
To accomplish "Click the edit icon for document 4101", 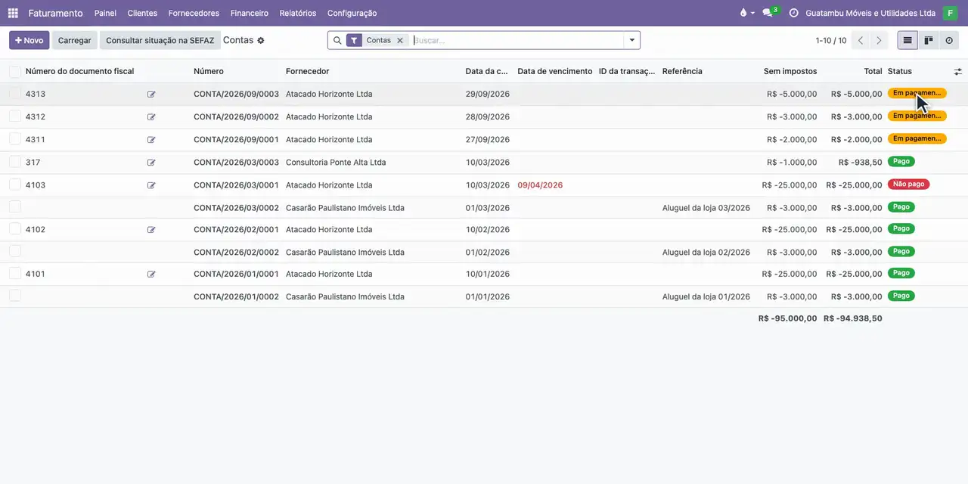I will point(151,275).
